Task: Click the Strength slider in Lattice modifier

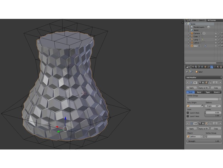Action: tap(203, 141)
